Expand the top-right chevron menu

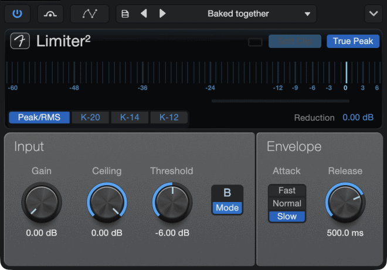point(372,13)
